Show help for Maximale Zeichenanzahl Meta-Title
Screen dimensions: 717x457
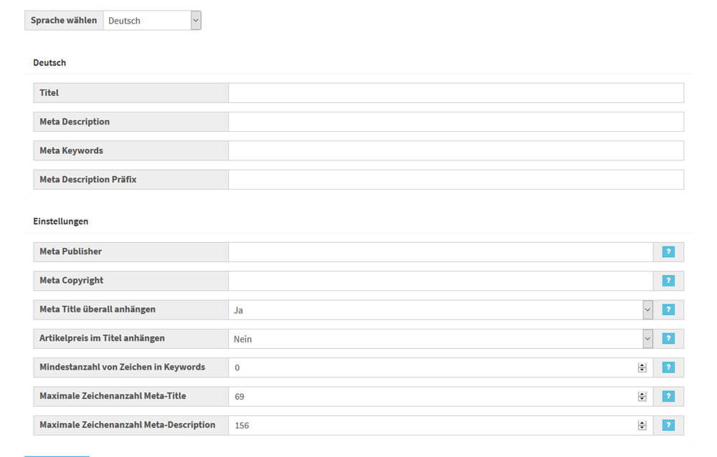[x=668, y=396]
